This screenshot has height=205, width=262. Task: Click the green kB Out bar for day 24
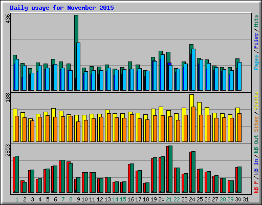point(193,172)
